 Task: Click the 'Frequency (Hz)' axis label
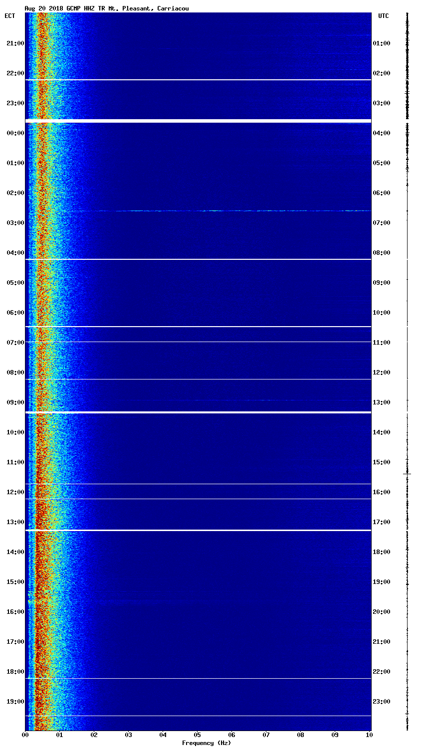(x=207, y=743)
